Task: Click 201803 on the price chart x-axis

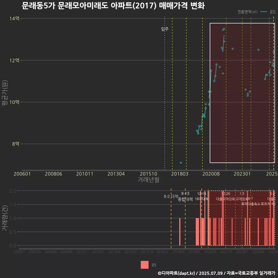Action: point(180,174)
